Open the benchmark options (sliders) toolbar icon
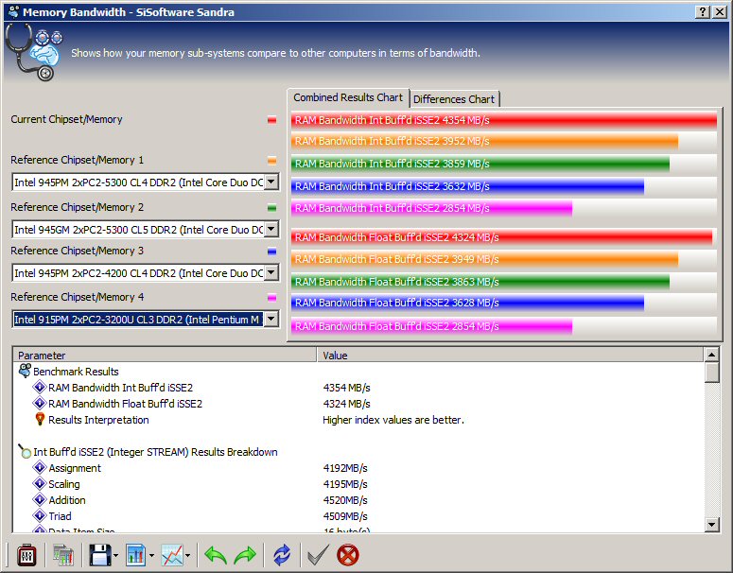This screenshot has width=733, height=573. 26,555
